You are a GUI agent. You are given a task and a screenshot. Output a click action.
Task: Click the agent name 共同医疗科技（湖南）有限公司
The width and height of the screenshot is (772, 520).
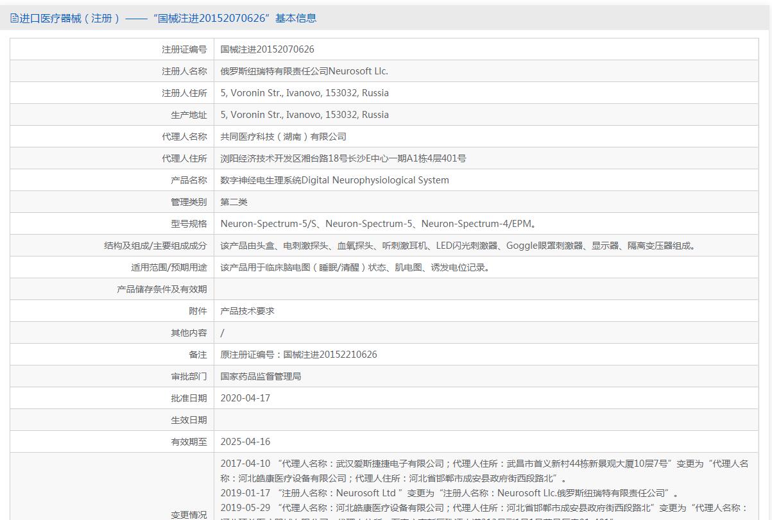point(283,137)
